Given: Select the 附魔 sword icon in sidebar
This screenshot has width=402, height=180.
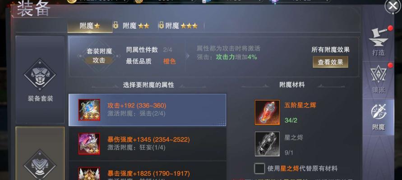Looking at the screenshot, I should (x=379, y=112).
